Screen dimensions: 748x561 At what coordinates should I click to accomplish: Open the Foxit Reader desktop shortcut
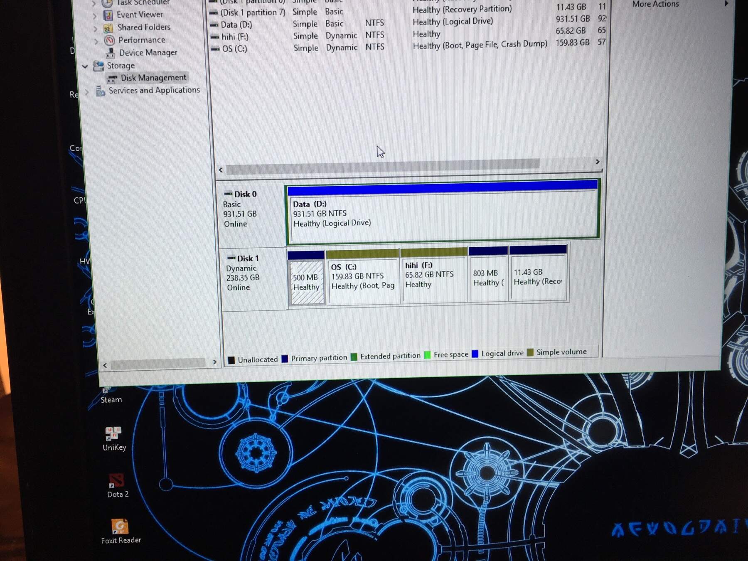coord(121,531)
